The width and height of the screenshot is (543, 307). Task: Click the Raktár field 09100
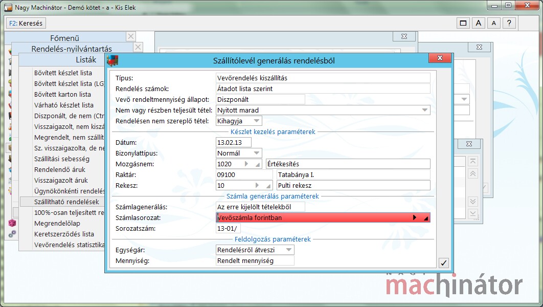[244, 174]
